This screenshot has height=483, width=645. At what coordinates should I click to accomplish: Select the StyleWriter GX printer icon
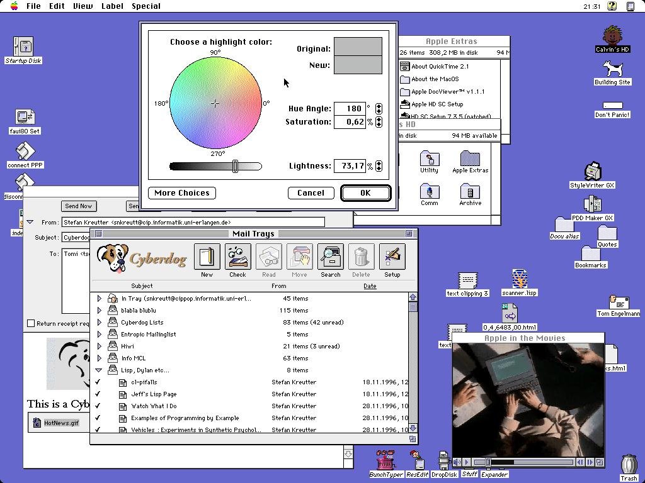(x=593, y=171)
